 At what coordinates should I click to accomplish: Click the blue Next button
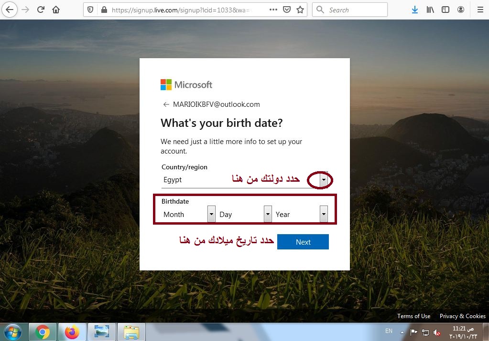pyautogui.click(x=303, y=242)
